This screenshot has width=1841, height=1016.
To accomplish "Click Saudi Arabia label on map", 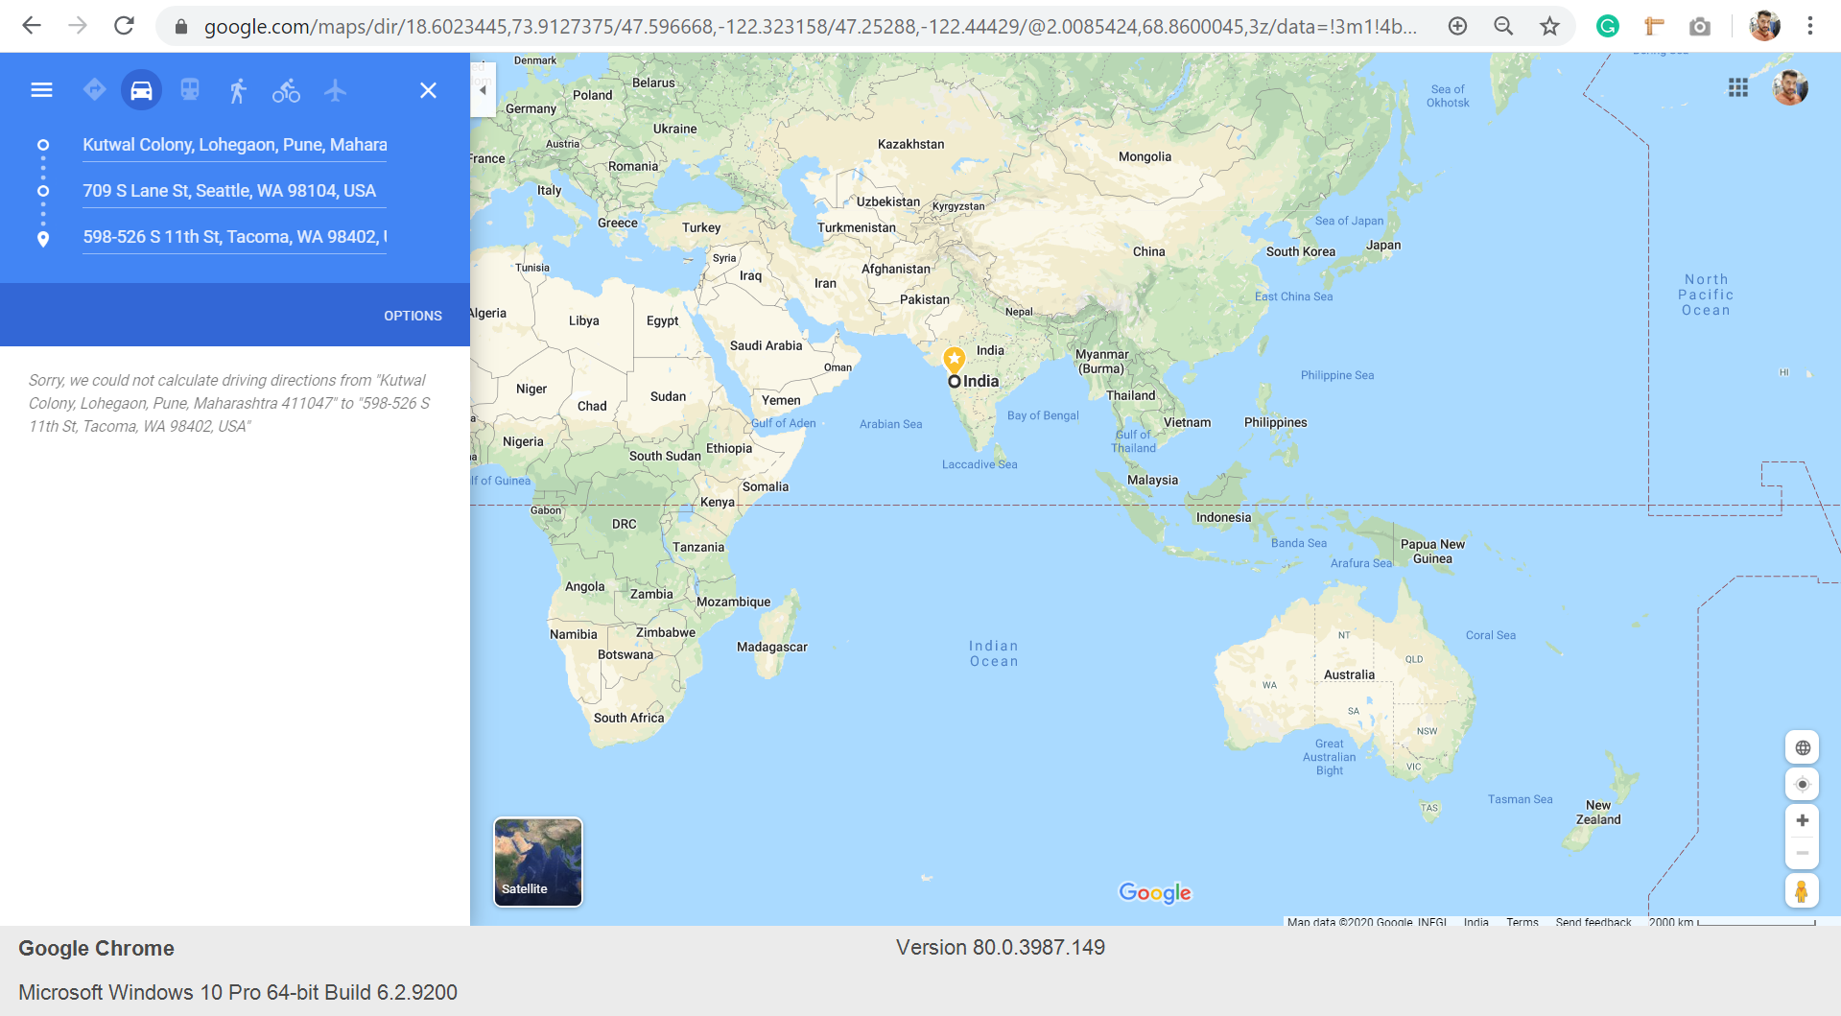I will point(766,345).
